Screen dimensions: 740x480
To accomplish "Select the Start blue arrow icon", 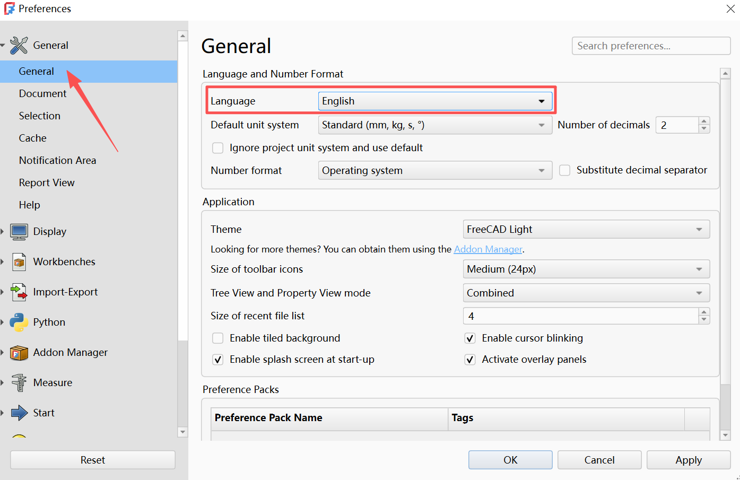I will pos(19,413).
